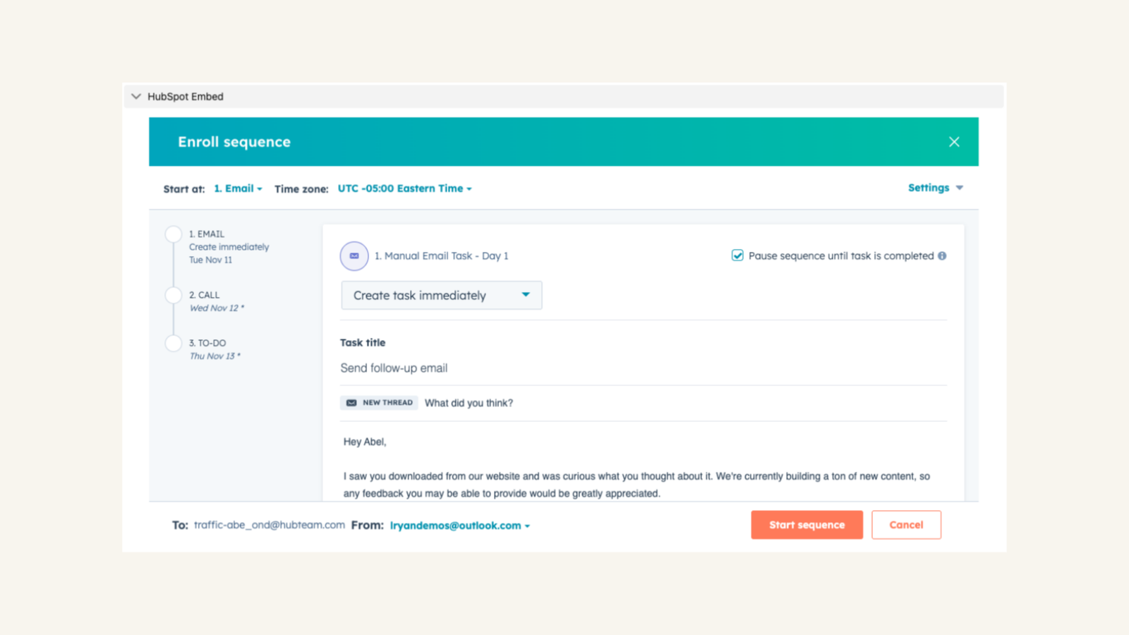Change sender via From email dropdown

click(x=459, y=525)
